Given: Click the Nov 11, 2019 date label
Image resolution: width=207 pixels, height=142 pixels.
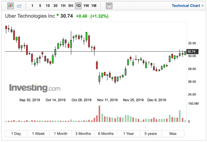Looking at the screenshot, I should [107, 100].
